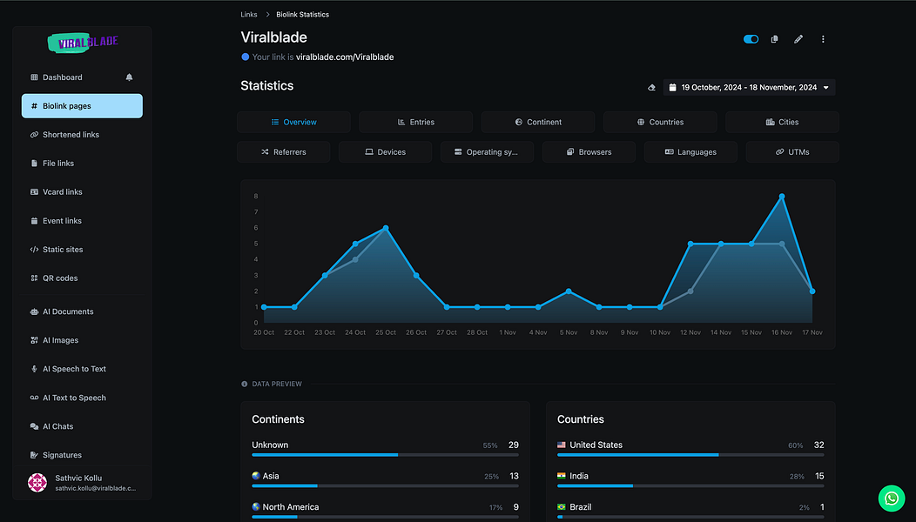916x522 pixels.
Task: Open the viralblade.com/Viralblade link
Action: [345, 57]
